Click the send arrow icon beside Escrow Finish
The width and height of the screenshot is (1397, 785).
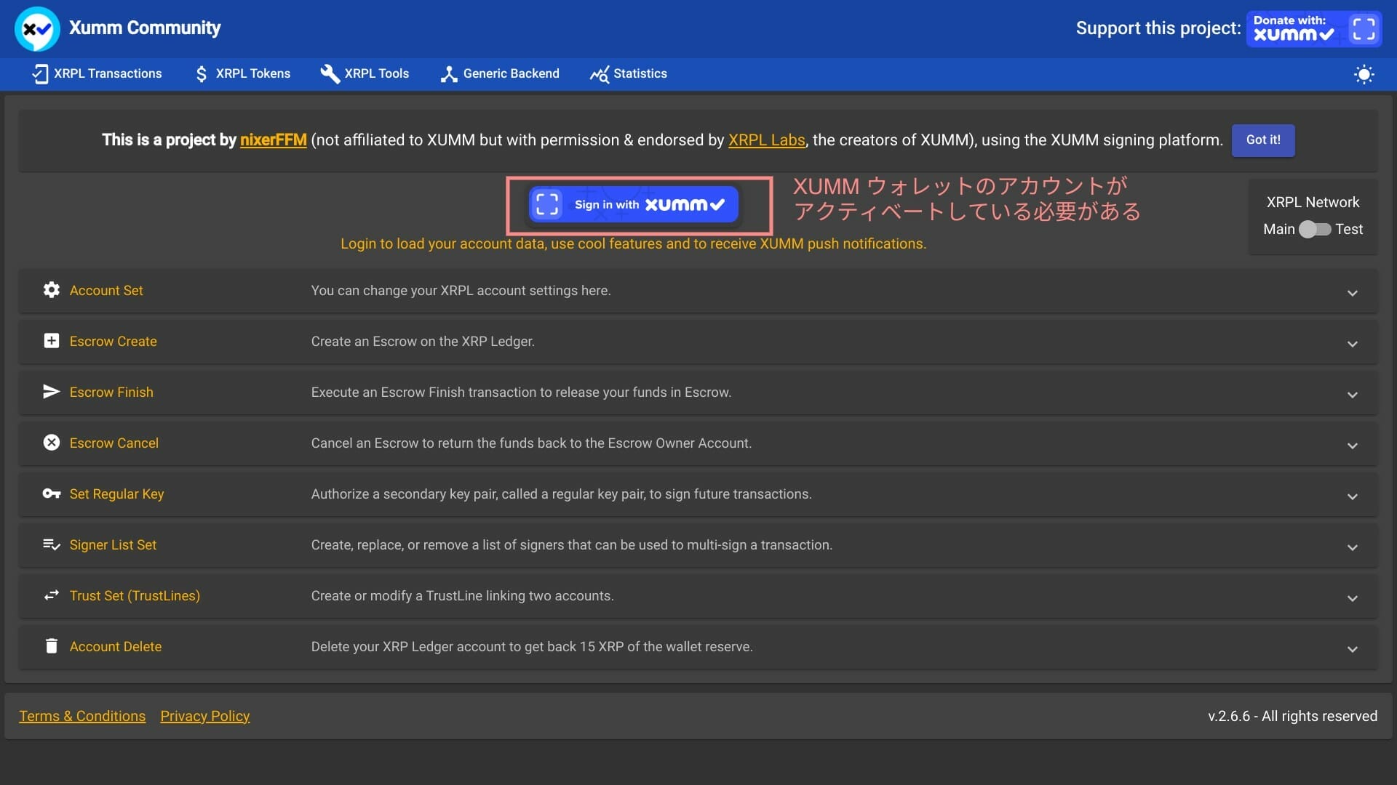[51, 392]
